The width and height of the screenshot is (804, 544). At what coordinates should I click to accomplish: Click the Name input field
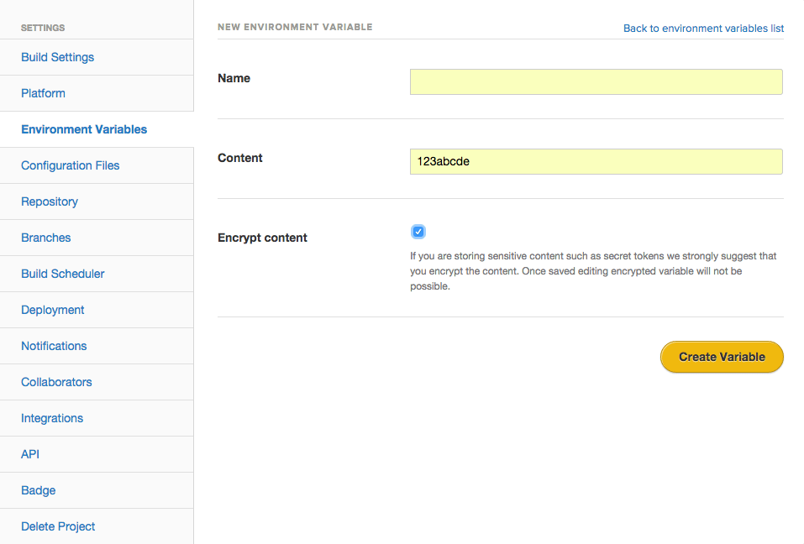pos(596,82)
